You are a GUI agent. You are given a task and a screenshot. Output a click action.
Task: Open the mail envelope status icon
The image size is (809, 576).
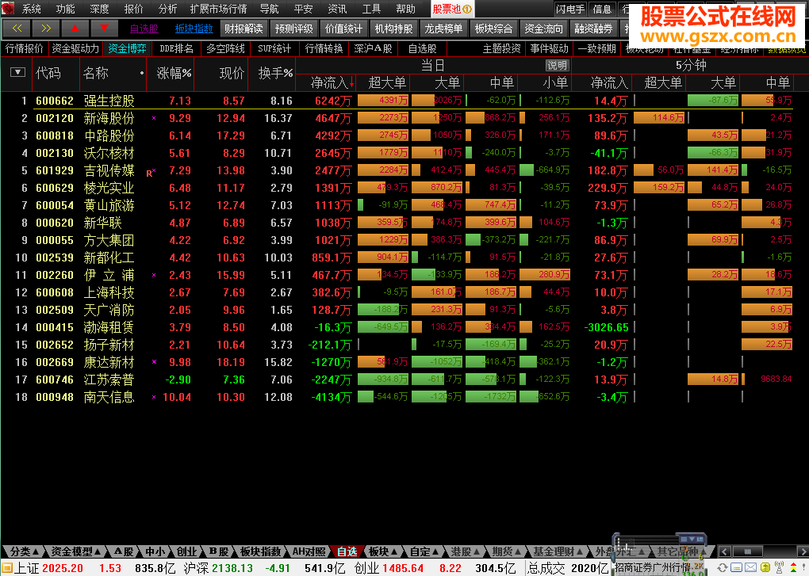pyautogui.click(x=750, y=568)
